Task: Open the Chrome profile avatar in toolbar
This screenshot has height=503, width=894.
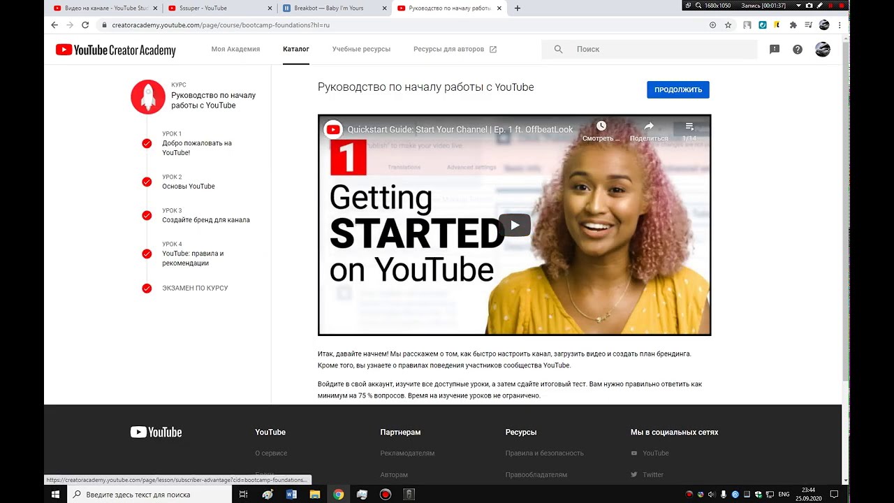Action: click(x=824, y=25)
